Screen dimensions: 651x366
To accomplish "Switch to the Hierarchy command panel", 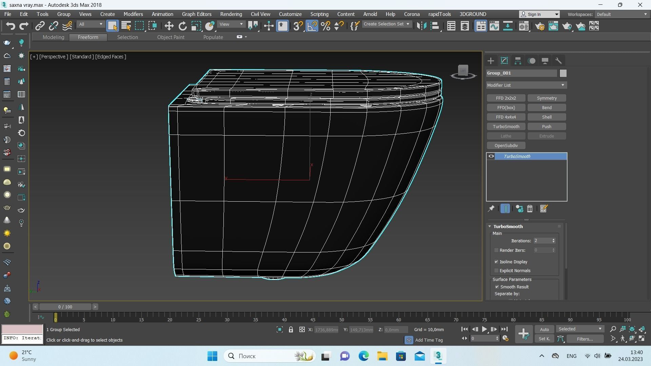I will [518, 61].
